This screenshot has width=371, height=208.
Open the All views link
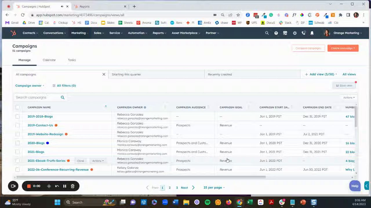point(349,74)
